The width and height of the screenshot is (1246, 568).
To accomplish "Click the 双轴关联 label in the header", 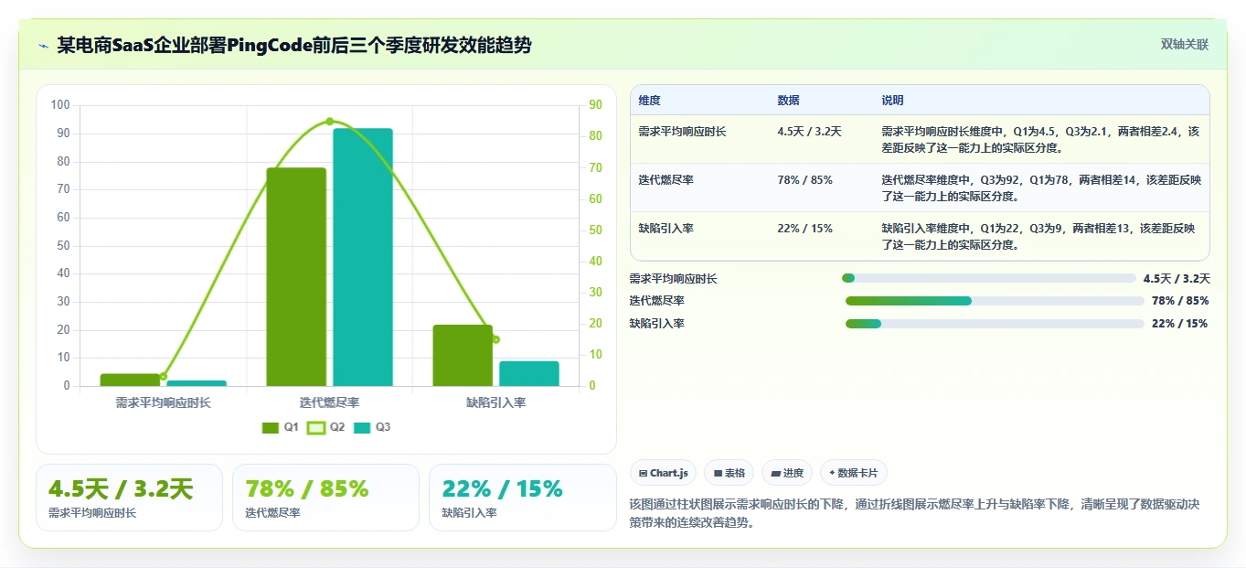I will coord(1185,45).
